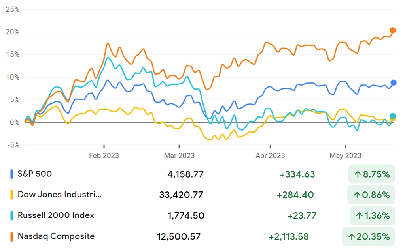This screenshot has height=249, width=405.
Task: Click the 0% y-axis label
Action: click(15, 122)
